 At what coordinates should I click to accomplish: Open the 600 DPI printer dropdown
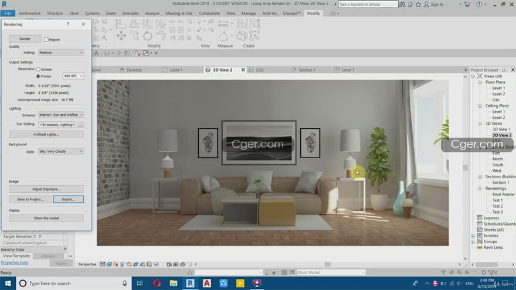tap(73, 76)
